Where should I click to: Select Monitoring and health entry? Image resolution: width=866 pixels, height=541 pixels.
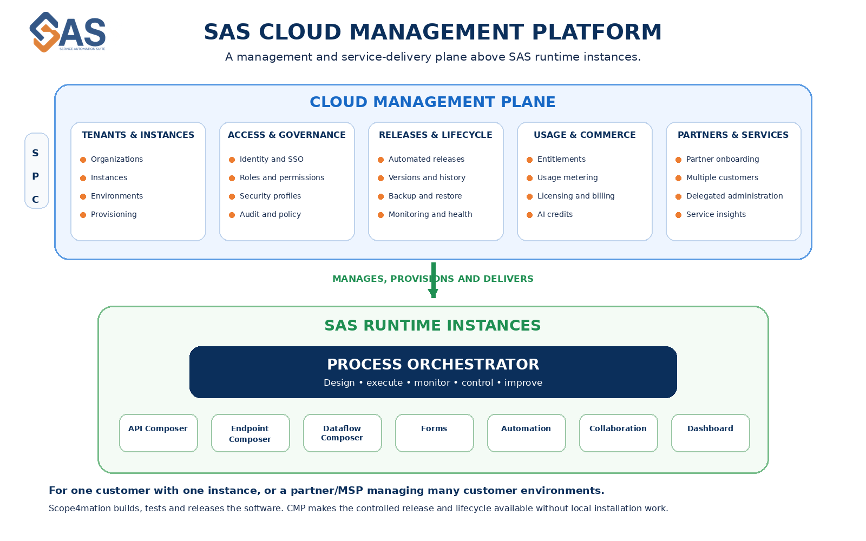click(x=425, y=214)
